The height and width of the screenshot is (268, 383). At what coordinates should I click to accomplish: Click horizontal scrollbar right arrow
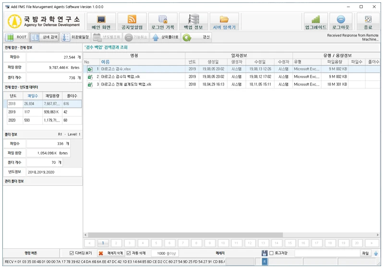(378, 235)
